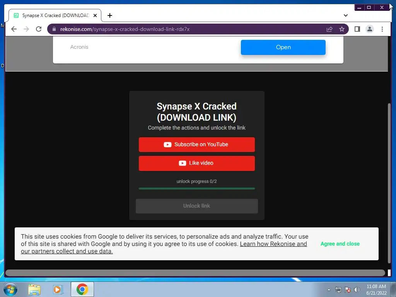Click the Open button in Acronis ad
The image size is (396, 297).
[x=283, y=47]
